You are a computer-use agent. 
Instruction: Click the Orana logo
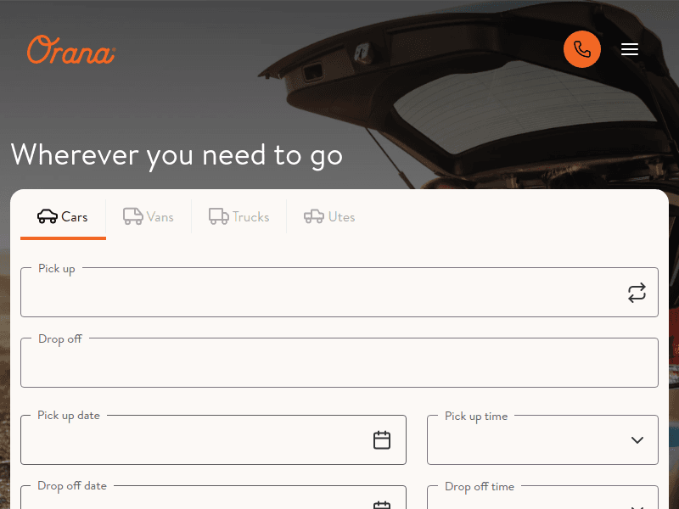coord(70,50)
